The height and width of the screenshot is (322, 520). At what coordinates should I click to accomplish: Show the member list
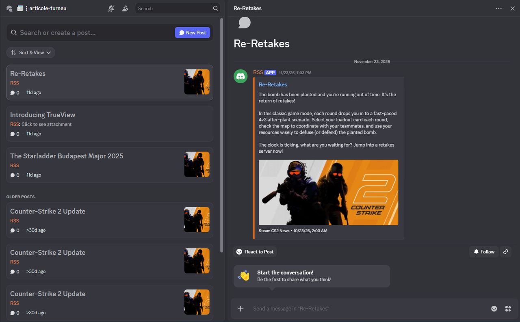point(125,8)
